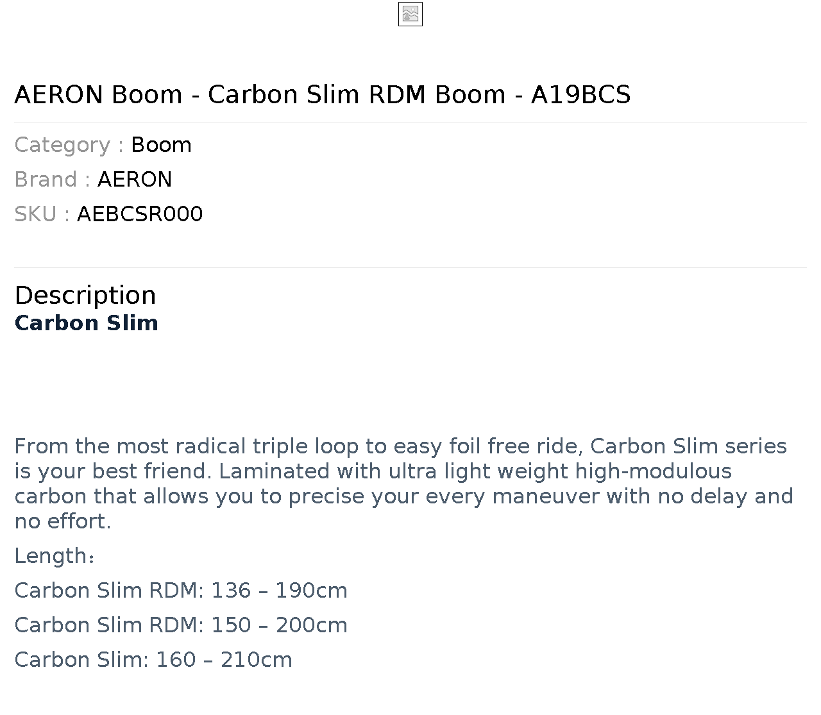Select the SKU value AEBCSR000
The width and height of the screenshot is (821, 715).
coord(140,214)
